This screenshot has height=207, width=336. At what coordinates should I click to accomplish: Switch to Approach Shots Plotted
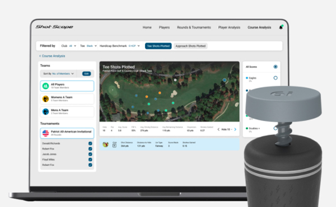click(x=190, y=46)
